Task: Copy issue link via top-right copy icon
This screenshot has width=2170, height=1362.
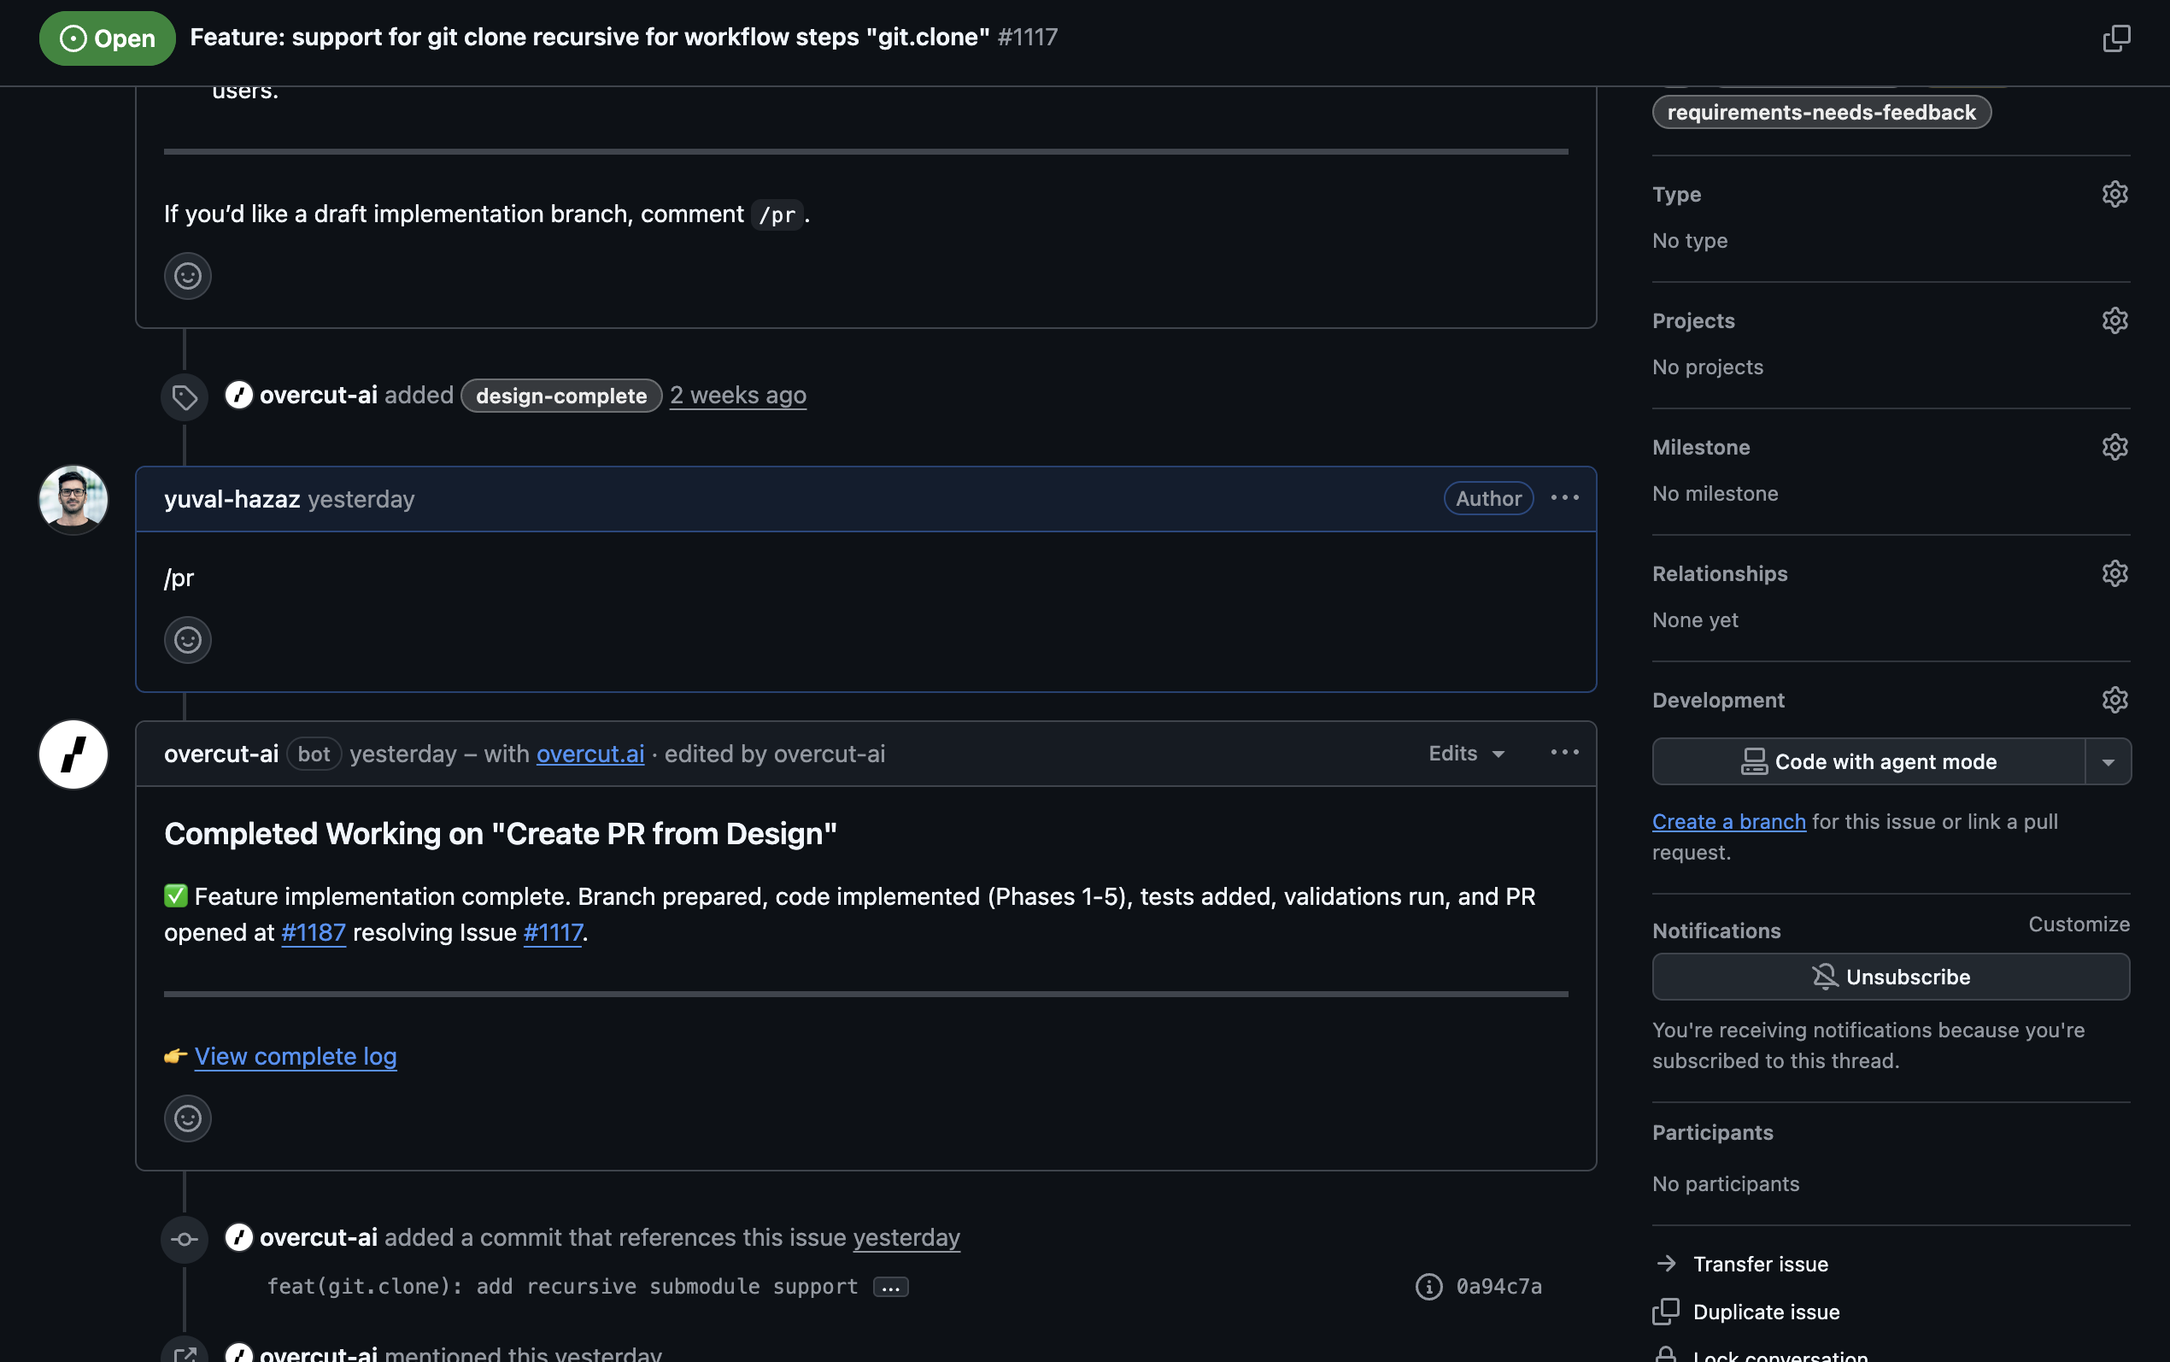Action: (x=2115, y=38)
